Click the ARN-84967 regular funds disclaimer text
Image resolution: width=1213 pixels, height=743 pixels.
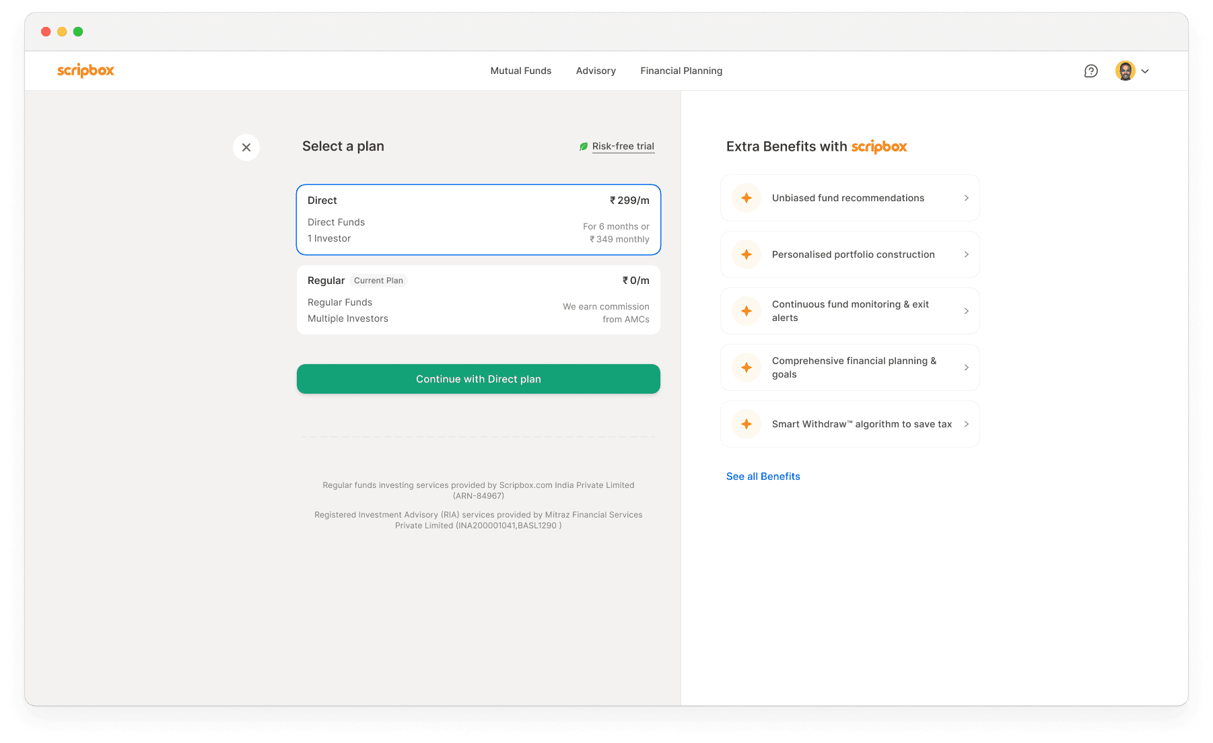pyautogui.click(x=479, y=491)
